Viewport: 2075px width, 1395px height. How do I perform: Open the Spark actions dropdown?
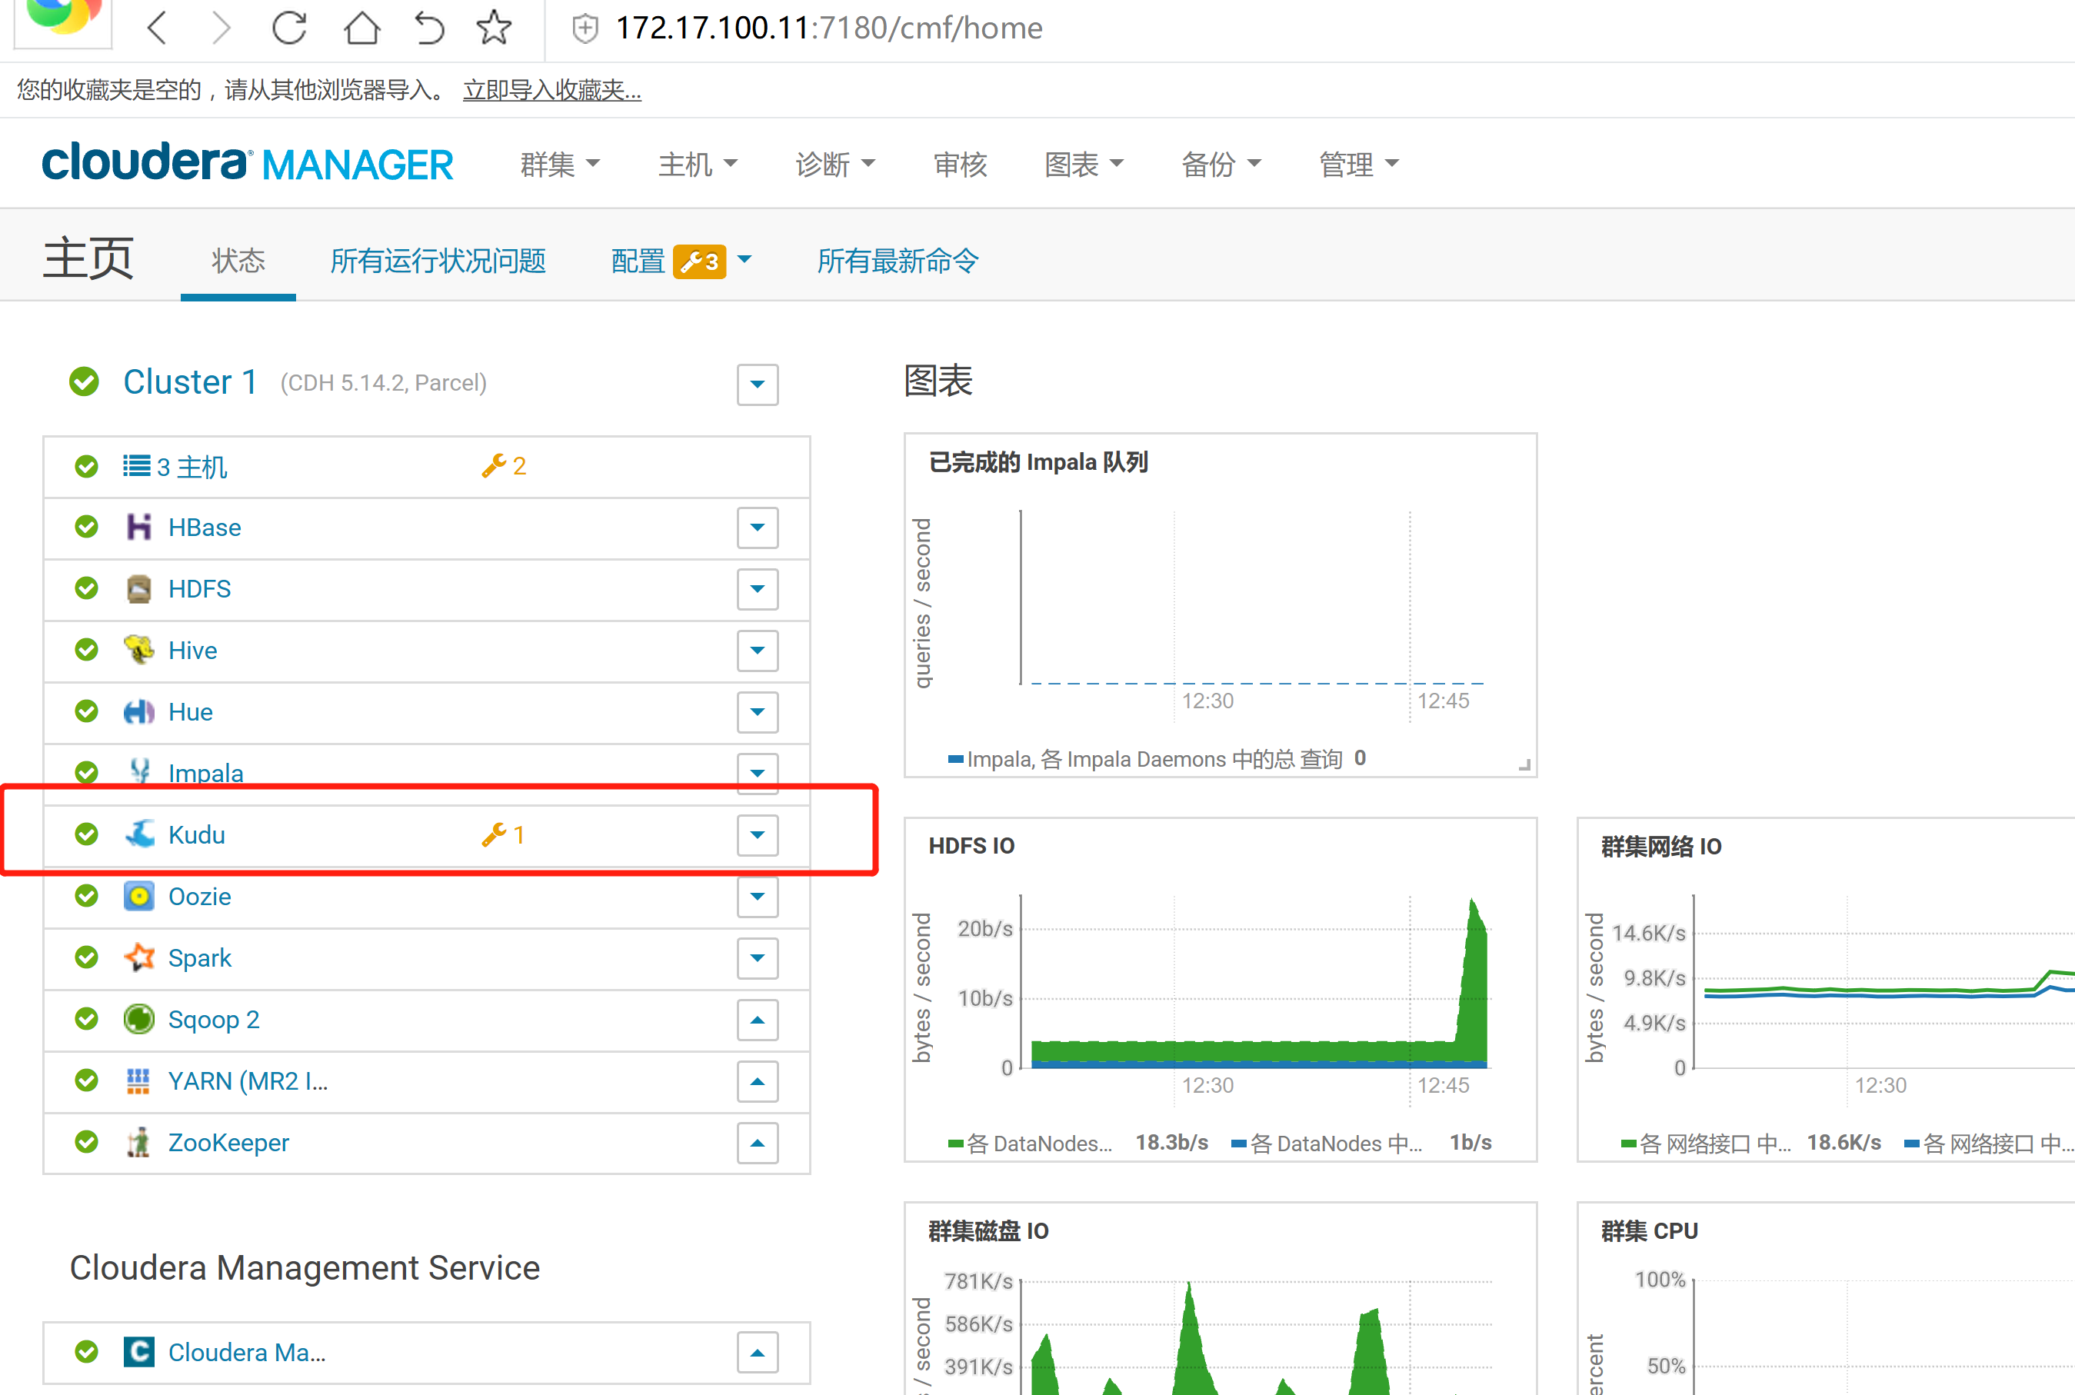pyautogui.click(x=758, y=958)
